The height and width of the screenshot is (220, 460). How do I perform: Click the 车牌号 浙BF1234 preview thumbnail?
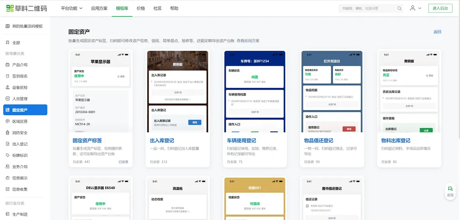[x=255, y=91]
